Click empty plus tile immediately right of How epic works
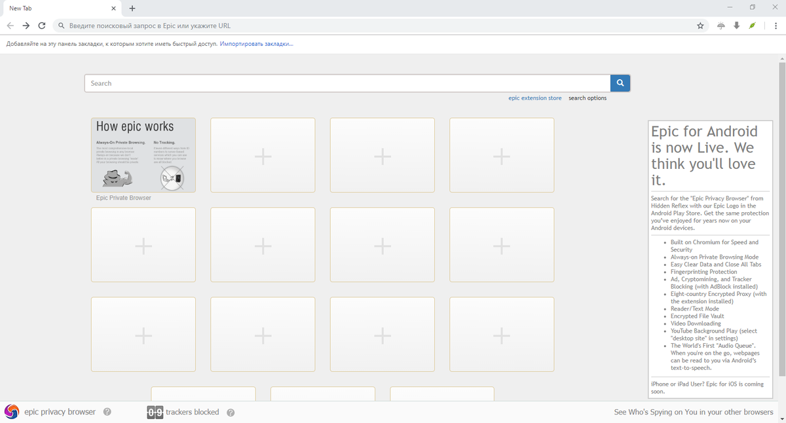Screen dimensions: 786x423 point(263,155)
